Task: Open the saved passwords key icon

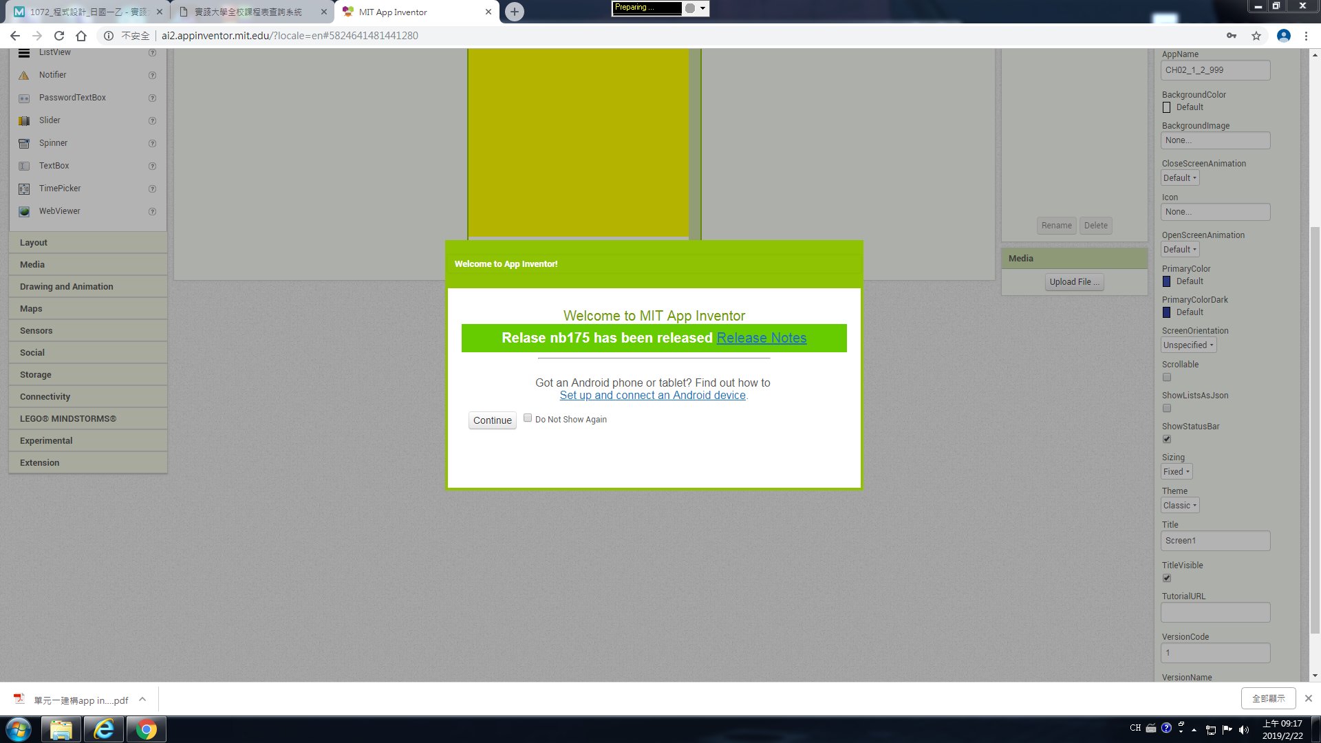Action: 1232,36
